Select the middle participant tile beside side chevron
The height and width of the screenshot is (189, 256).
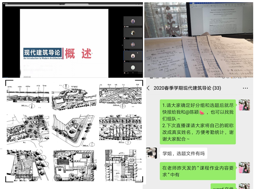pyautogui.click(x=133, y=44)
